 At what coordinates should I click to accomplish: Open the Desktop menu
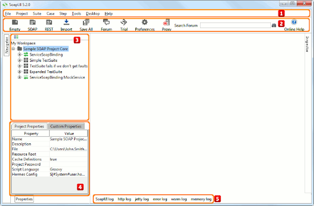(93, 14)
